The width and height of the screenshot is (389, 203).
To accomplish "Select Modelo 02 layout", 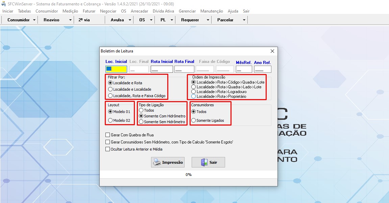I will pyautogui.click(x=110, y=120).
